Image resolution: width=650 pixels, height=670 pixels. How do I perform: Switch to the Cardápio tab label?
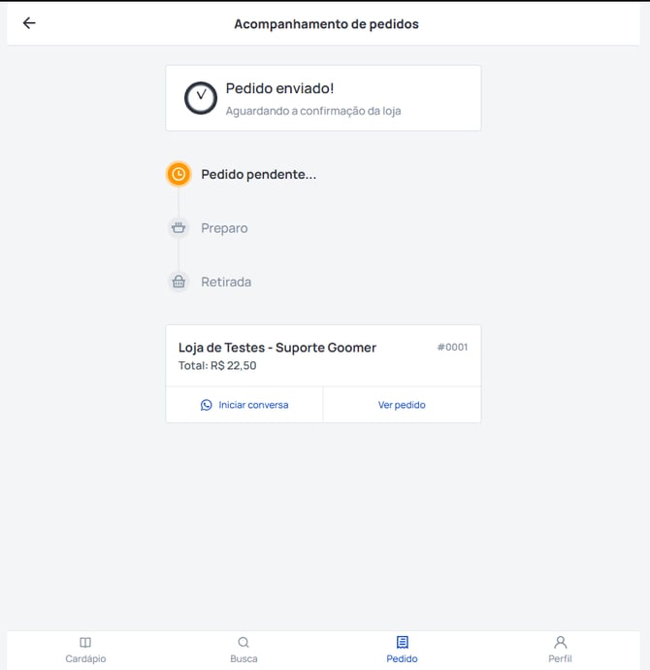click(x=85, y=658)
